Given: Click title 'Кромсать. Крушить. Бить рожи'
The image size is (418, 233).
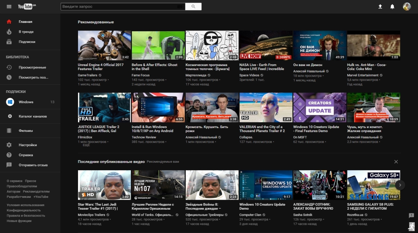Looking at the screenshot, I should 207,129.
